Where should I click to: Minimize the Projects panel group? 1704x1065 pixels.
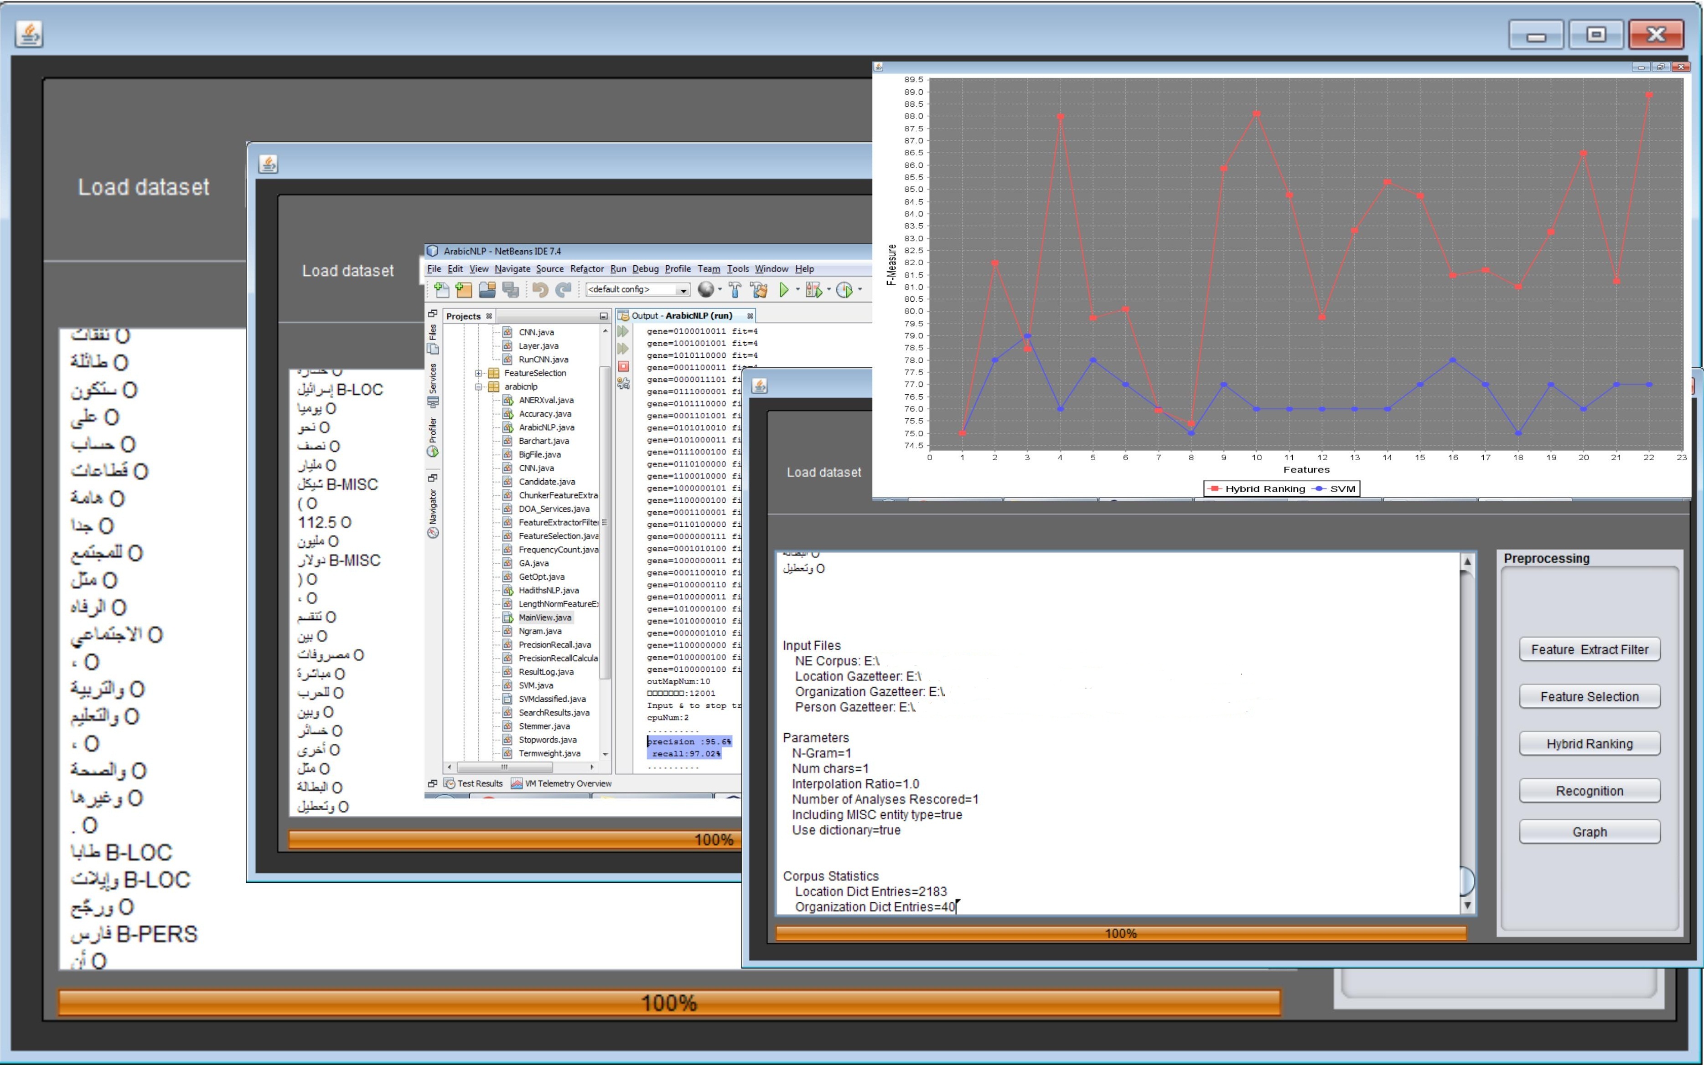coord(603,316)
